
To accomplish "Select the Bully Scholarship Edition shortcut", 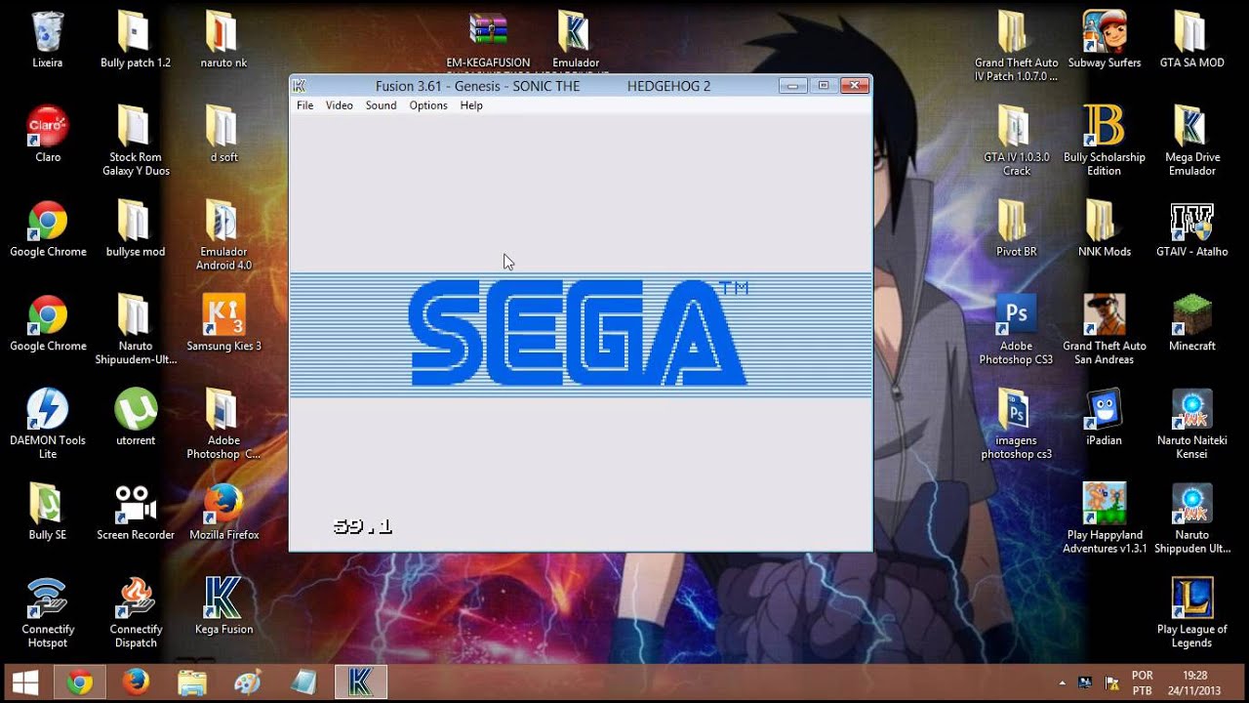I will click(x=1104, y=141).
